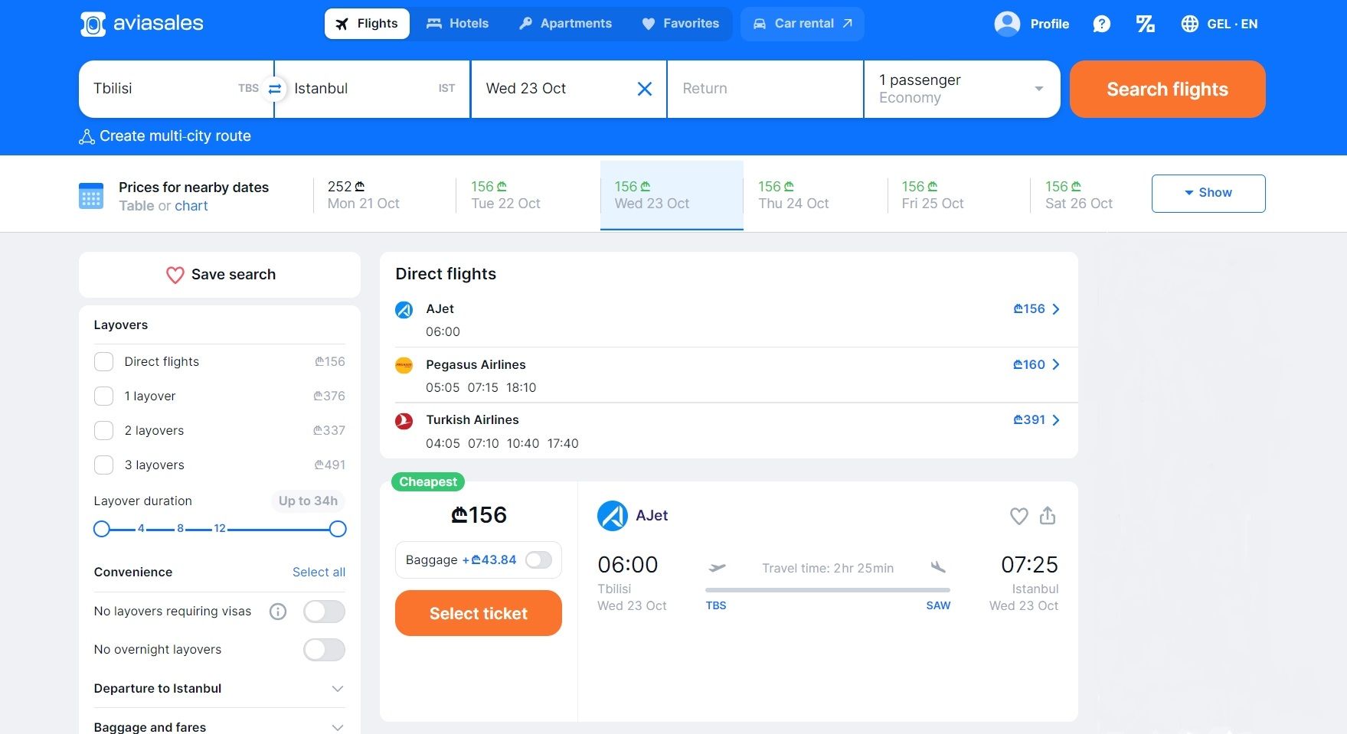The image size is (1347, 734).
Task: Switch to the Apartments tab
Action: [565, 24]
